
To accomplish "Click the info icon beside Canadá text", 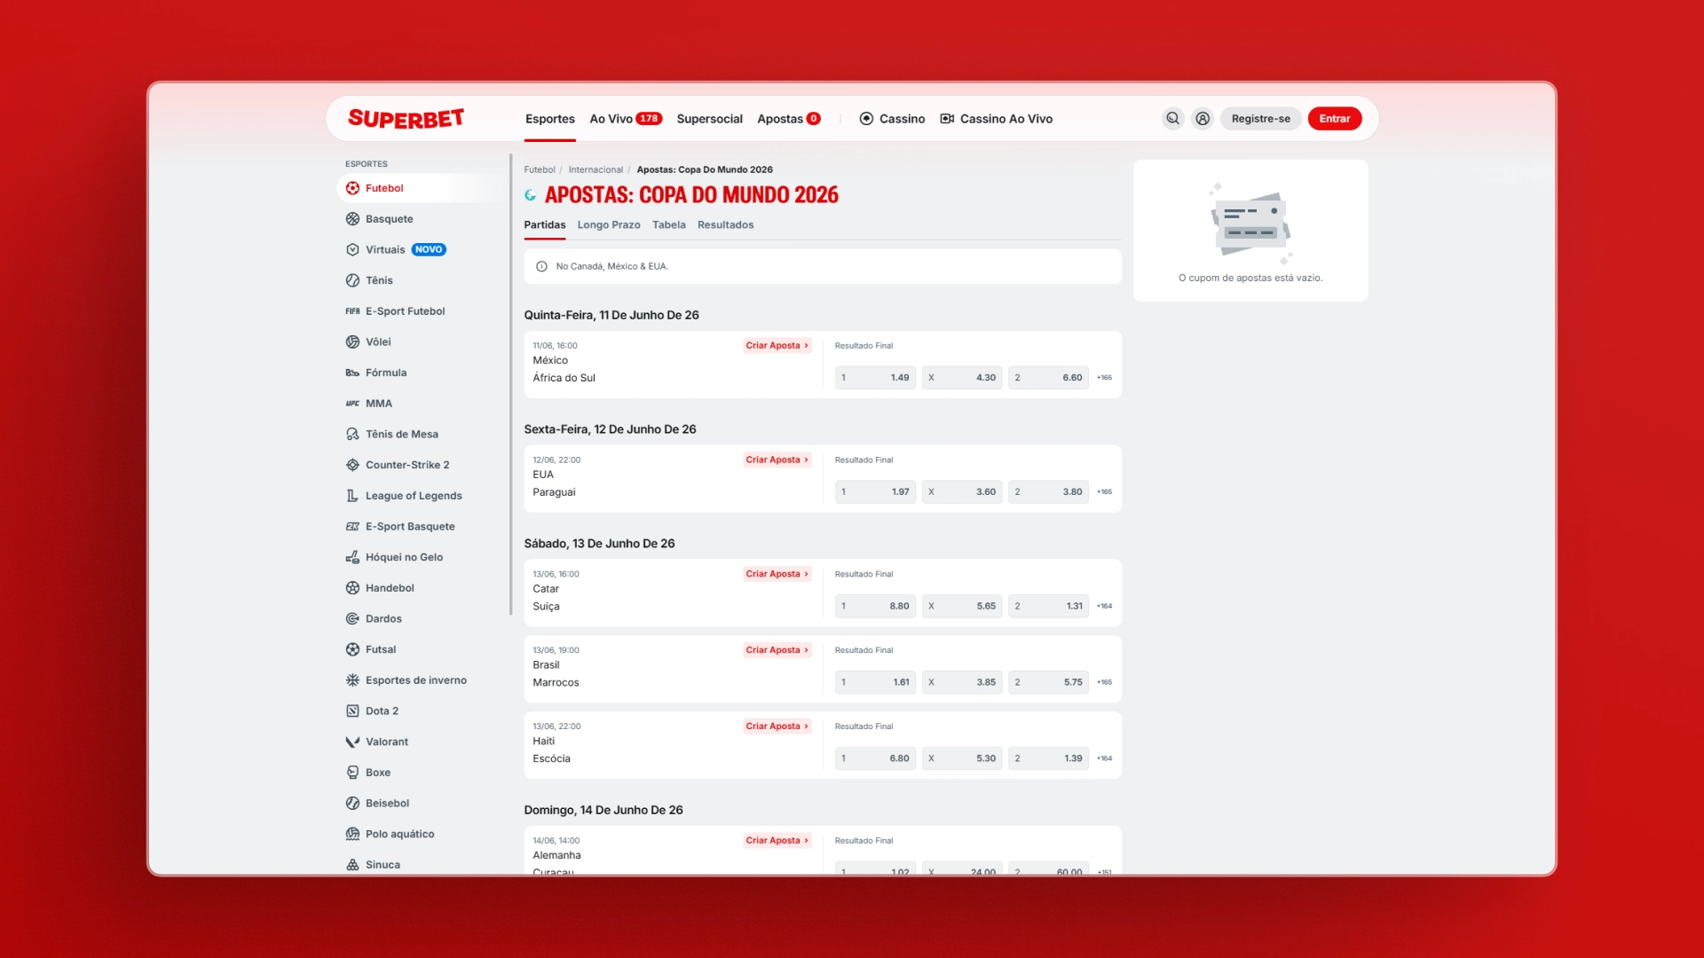I will pos(541,266).
